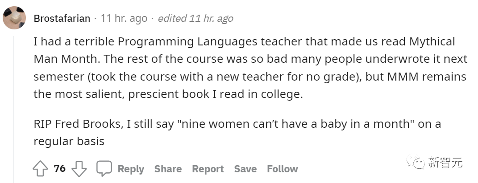Save the comment
Viewport: 478px width, 183px height.
click(245, 169)
